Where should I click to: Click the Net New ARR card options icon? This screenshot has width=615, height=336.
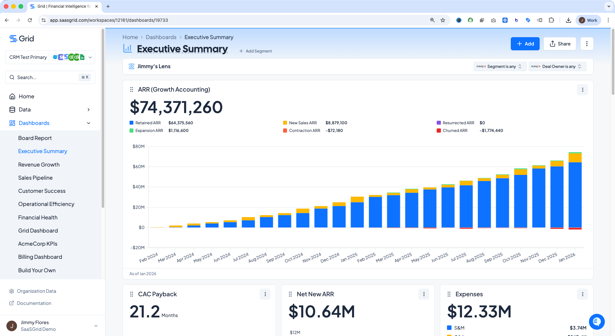coord(424,294)
